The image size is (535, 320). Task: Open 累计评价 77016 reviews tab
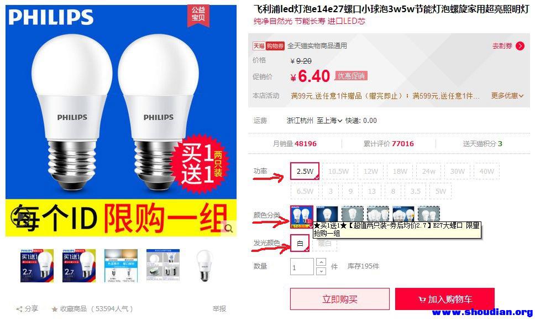[389, 143]
